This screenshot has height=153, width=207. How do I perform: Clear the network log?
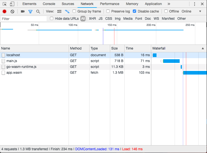tap(12, 11)
